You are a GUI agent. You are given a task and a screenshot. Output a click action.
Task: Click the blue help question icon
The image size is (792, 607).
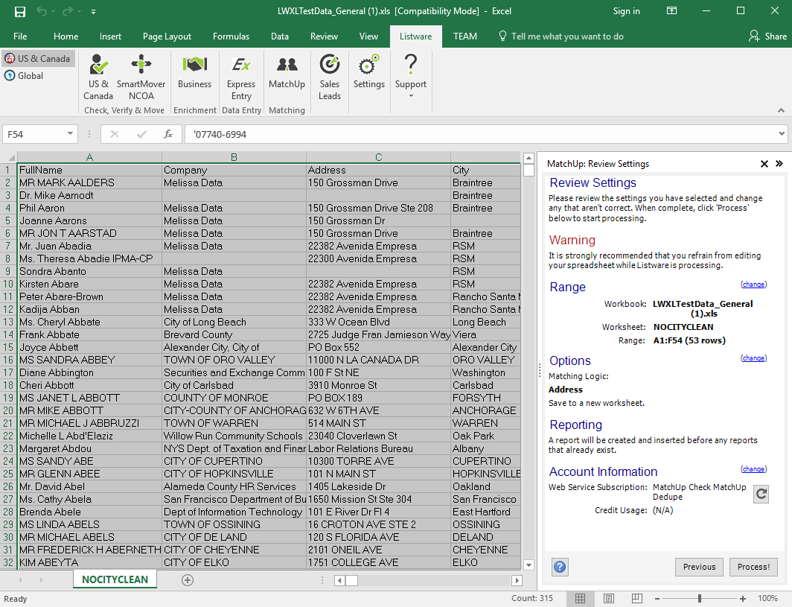(560, 567)
